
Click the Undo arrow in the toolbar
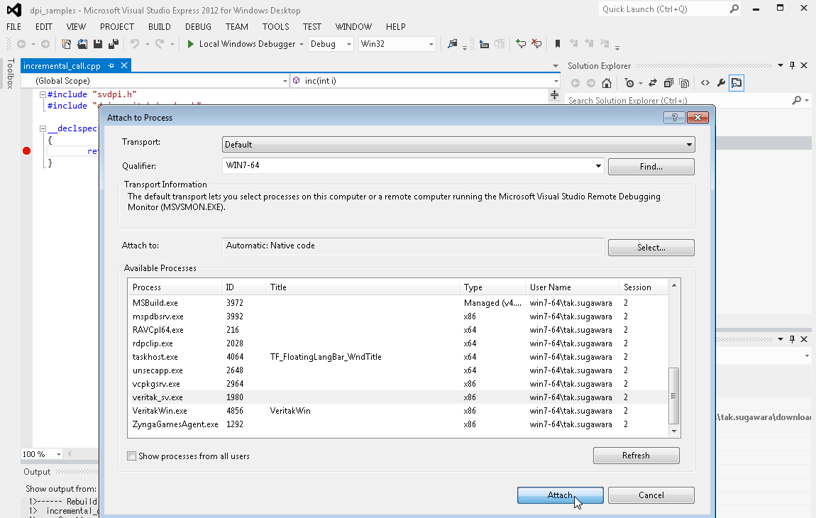135,44
